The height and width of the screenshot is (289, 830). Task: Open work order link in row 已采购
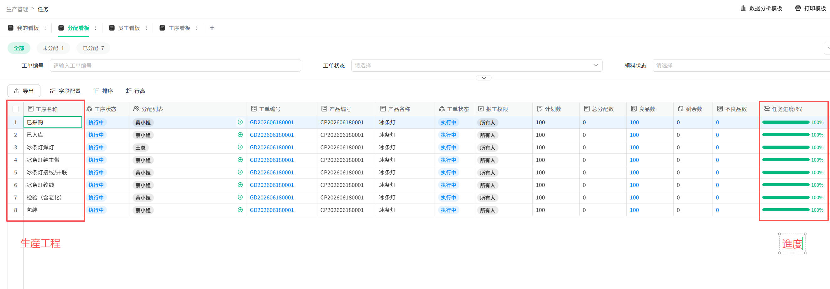point(272,122)
